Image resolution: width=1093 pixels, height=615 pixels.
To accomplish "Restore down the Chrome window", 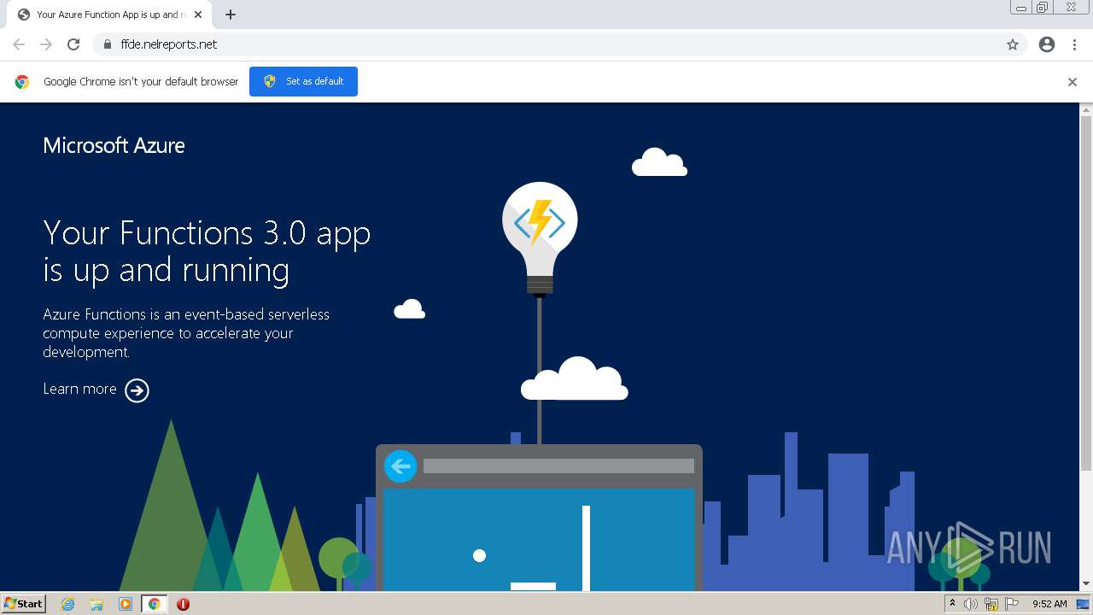I will click(x=1043, y=8).
